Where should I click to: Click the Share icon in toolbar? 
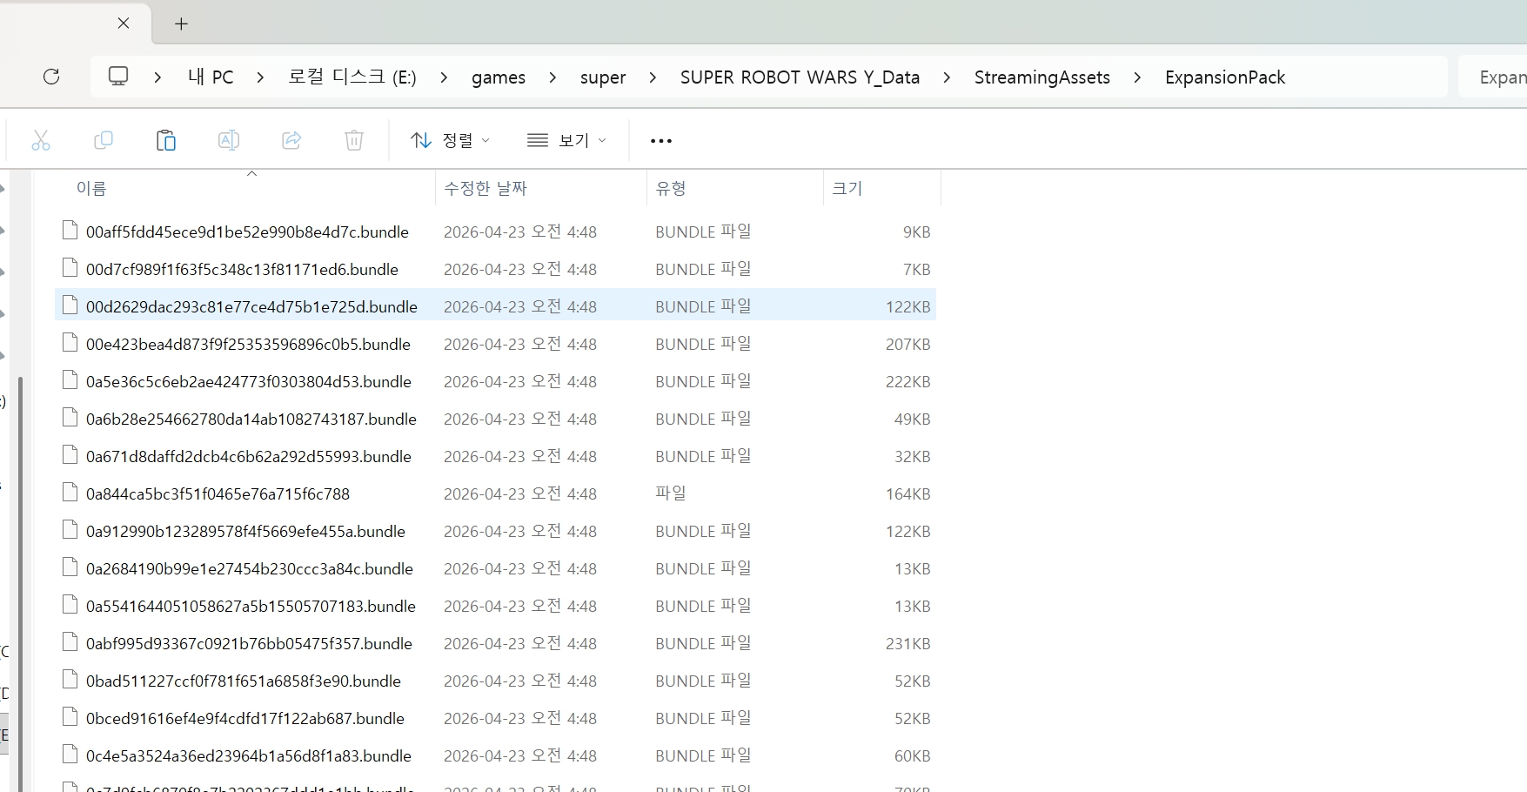(291, 140)
